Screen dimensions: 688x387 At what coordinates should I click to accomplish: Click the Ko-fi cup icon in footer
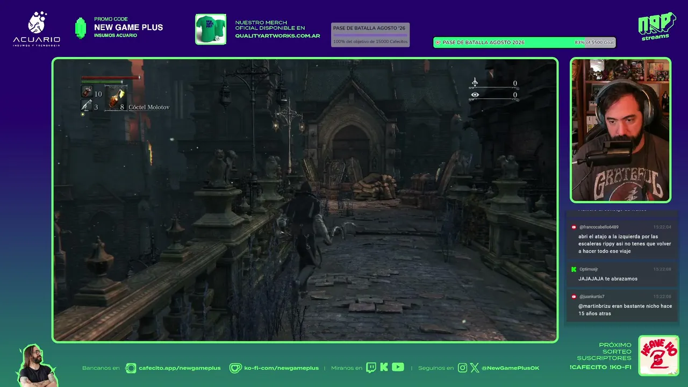235,368
